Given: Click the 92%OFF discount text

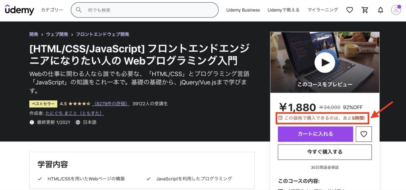Looking at the screenshot, I should [x=353, y=107].
